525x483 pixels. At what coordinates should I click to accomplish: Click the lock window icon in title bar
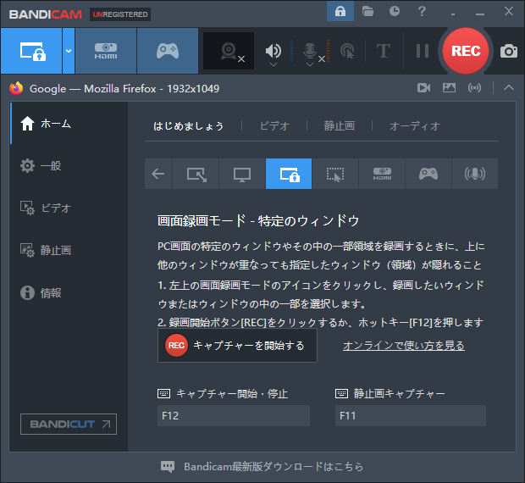tap(340, 11)
